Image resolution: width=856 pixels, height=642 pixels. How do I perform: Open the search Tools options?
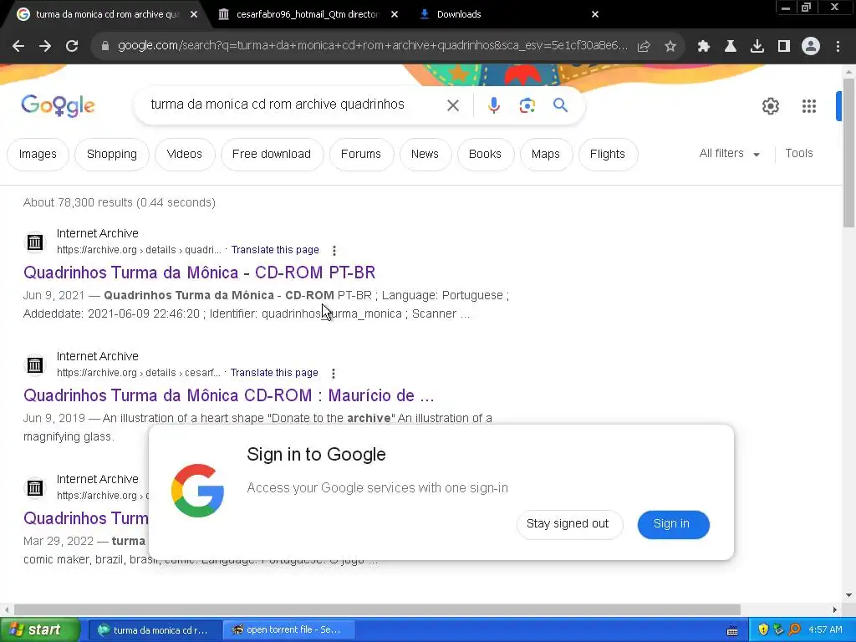(798, 154)
